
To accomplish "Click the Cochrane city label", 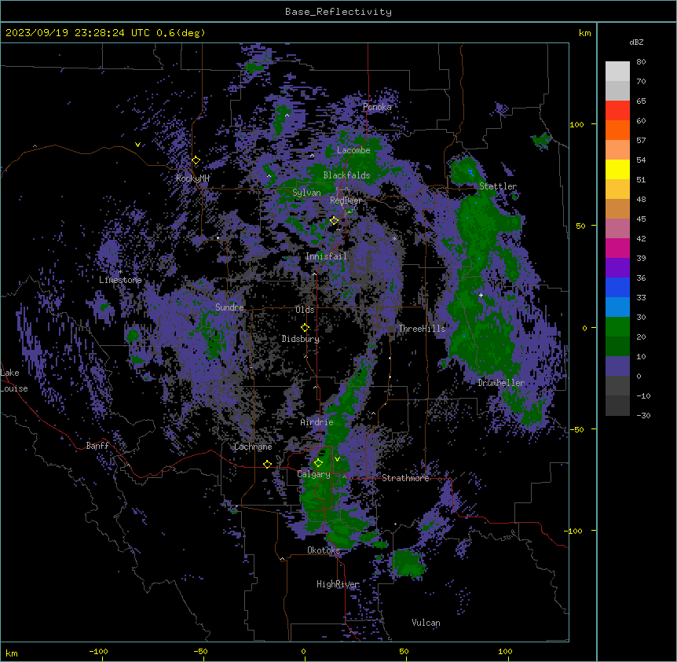I will [x=253, y=447].
